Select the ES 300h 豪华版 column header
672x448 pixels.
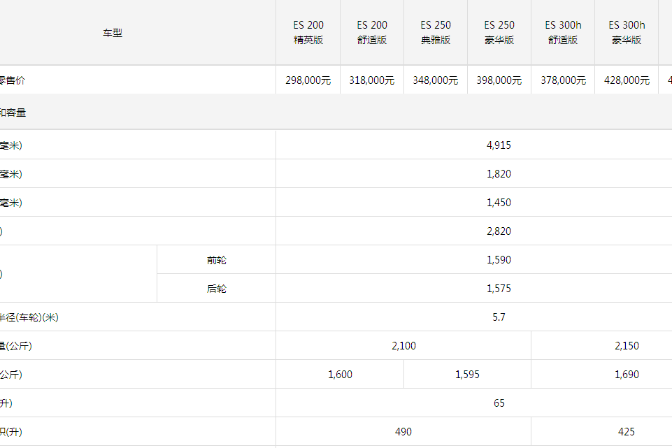click(x=627, y=33)
